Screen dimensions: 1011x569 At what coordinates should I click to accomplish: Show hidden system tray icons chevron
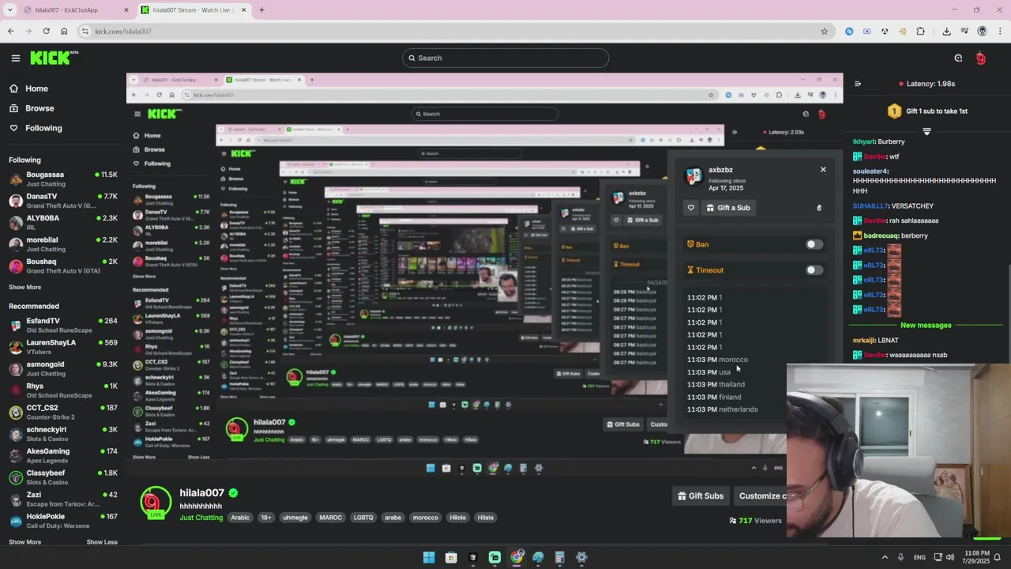click(885, 557)
